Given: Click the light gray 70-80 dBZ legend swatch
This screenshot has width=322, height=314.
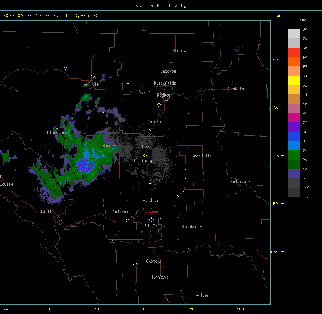Looking at the screenshot, I should coord(294,34).
